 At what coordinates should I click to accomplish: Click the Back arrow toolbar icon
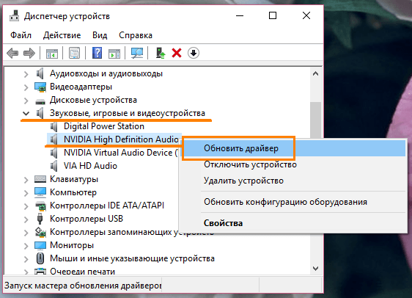pyautogui.click(x=12, y=53)
